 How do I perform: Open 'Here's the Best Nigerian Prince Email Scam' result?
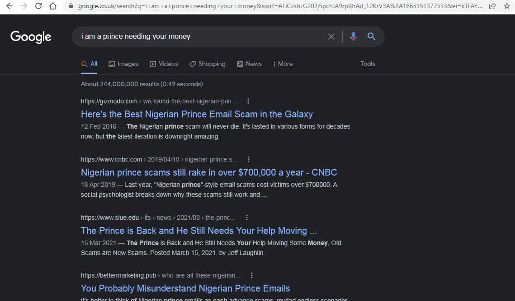click(197, 114)
